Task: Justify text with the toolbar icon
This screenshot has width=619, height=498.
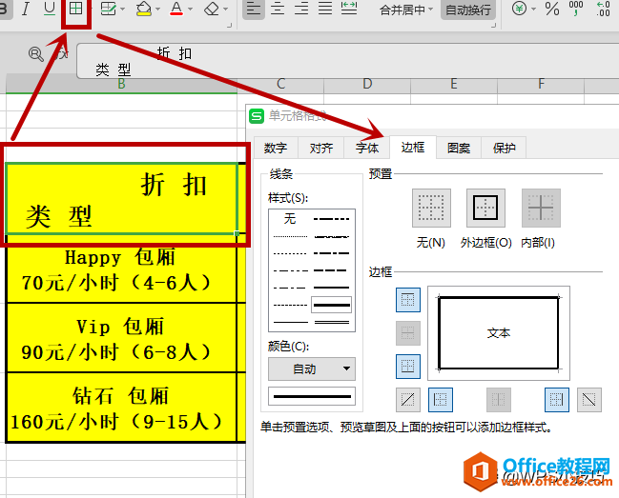Action: point(325,9)
